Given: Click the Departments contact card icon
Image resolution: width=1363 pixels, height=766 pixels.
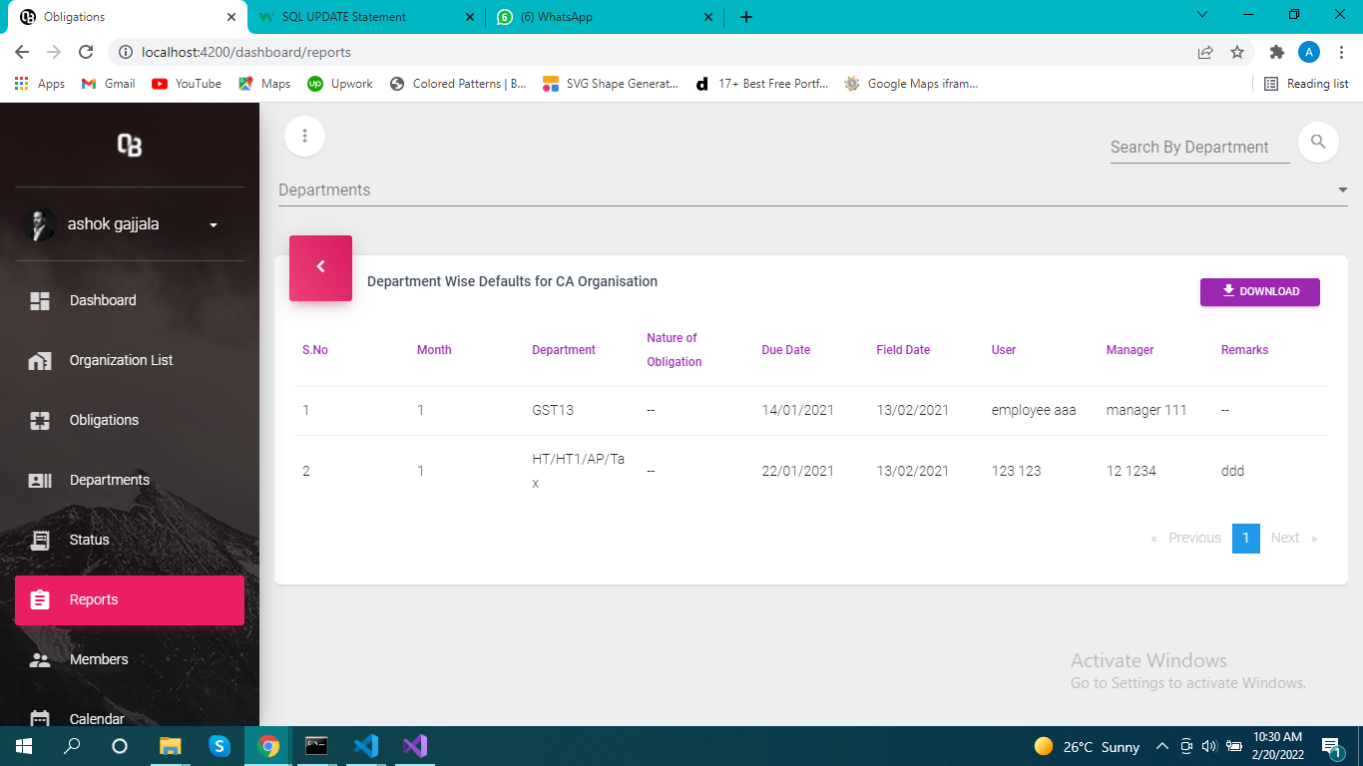Looking at the screenshot, I should (40, 480).
